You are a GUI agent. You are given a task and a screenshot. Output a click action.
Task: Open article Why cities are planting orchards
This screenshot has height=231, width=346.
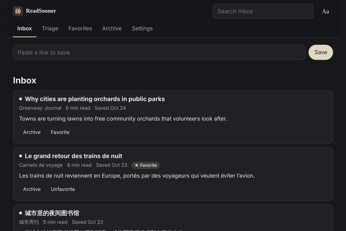click(95, 99)
